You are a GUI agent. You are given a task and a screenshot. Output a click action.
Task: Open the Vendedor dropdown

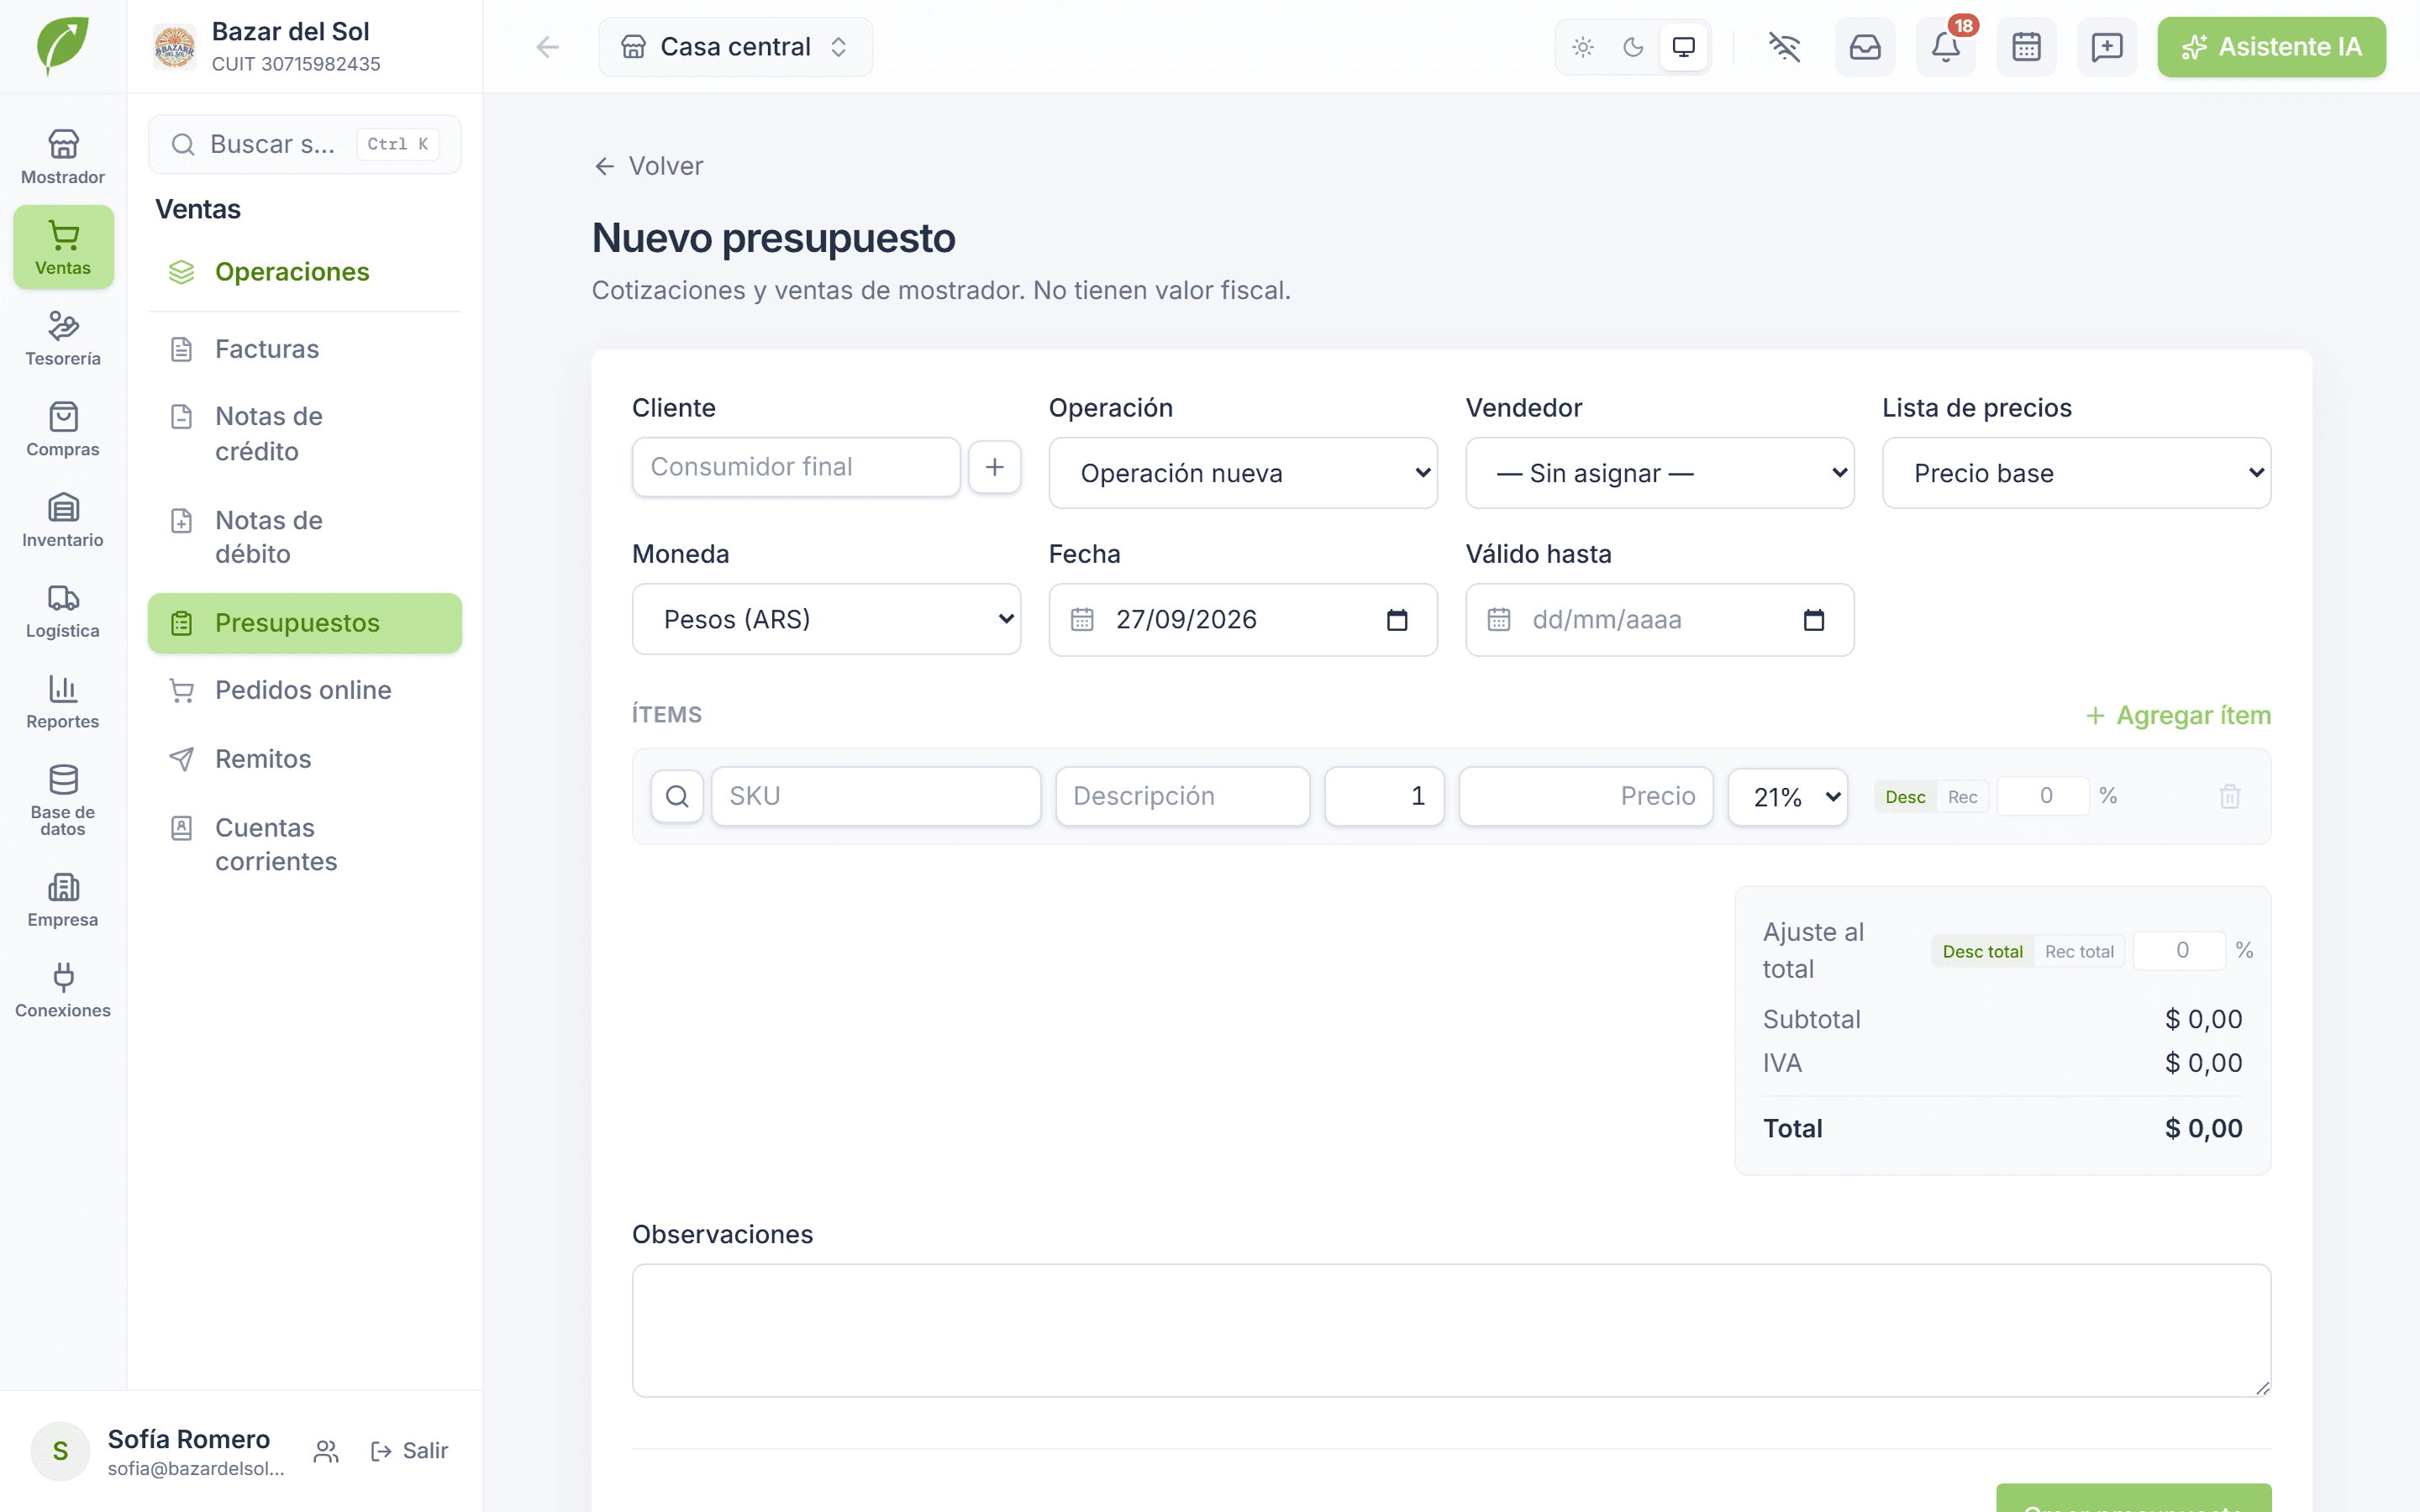(1660, 473)
